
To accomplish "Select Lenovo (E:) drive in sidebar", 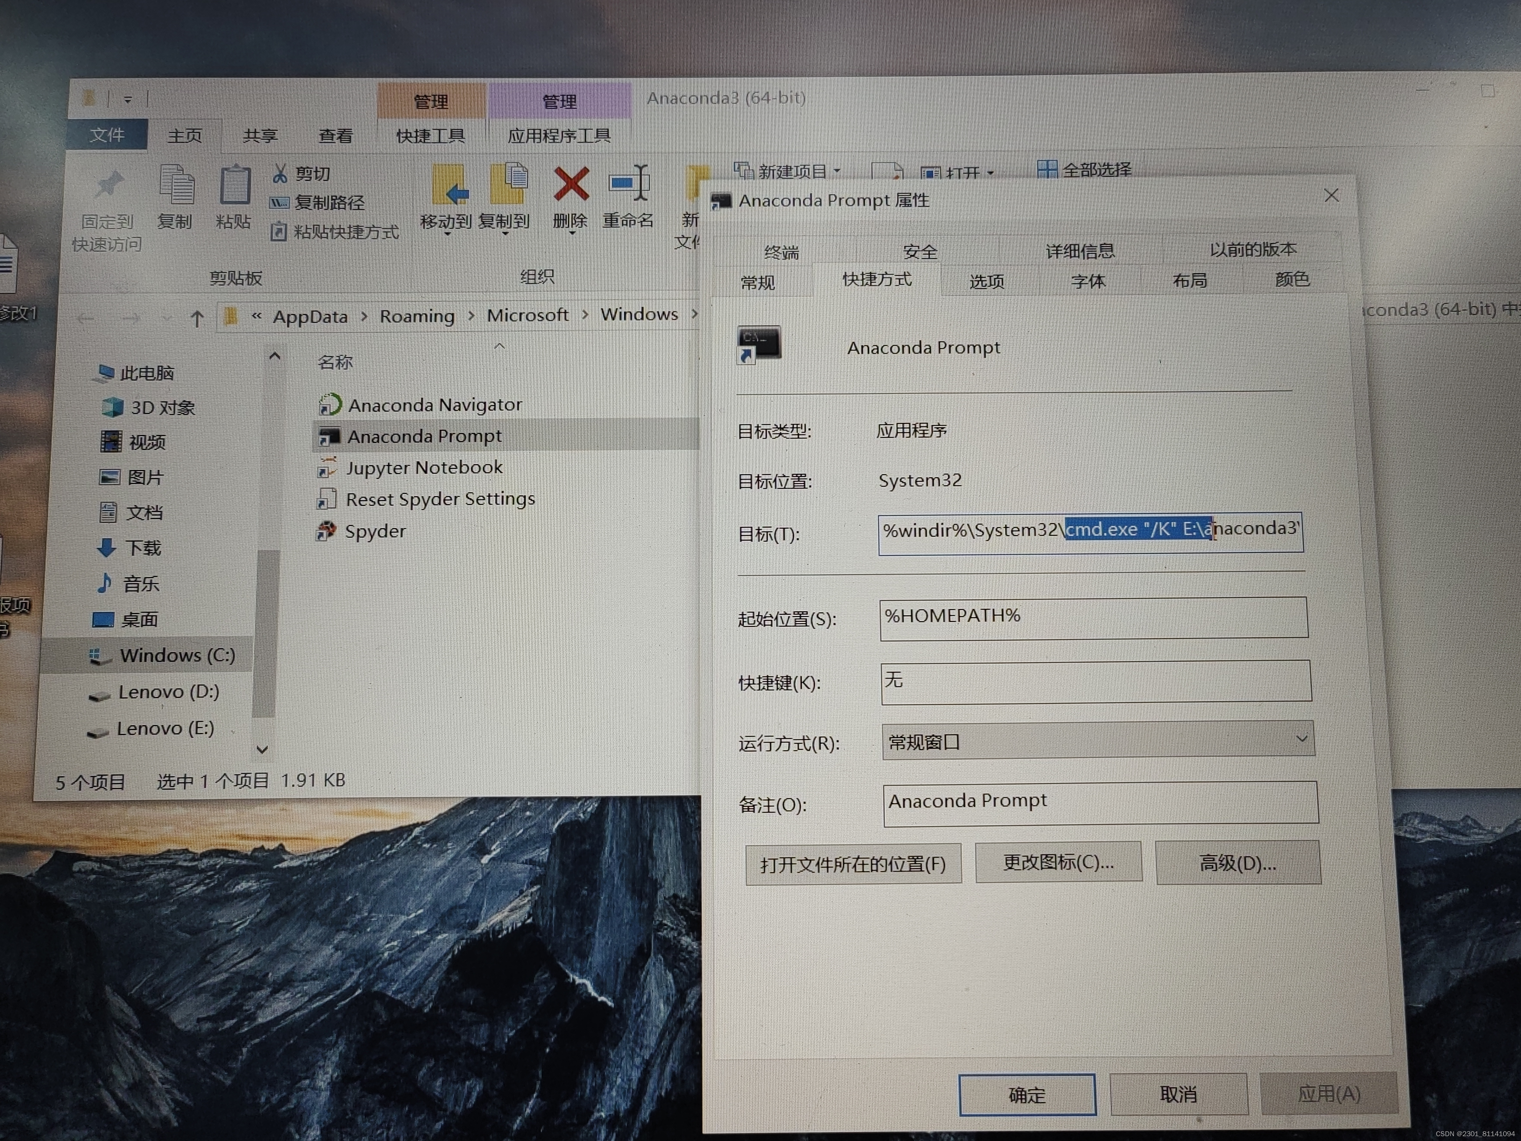I will pyautogui.click(x=151, y=728).
